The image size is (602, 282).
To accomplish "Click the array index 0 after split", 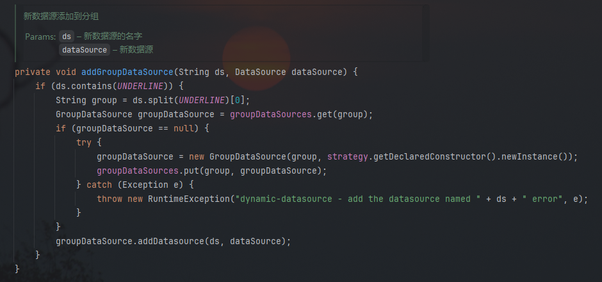I will pos(237,100).
